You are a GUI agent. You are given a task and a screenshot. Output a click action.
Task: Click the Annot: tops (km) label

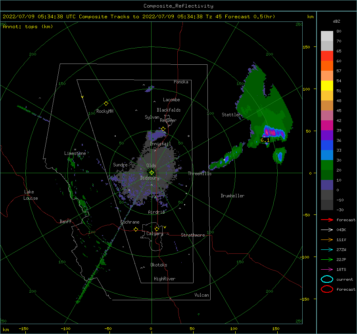pyautogui.click(x=28, y=27)
